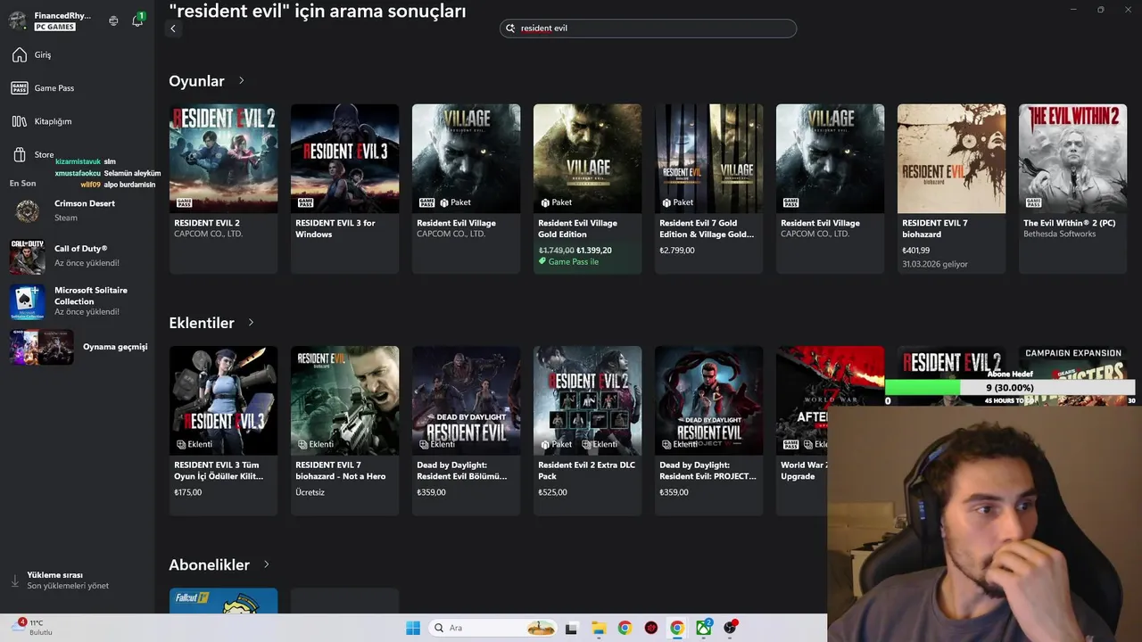Expand the Abonelikler section chevron

[266, 564]
